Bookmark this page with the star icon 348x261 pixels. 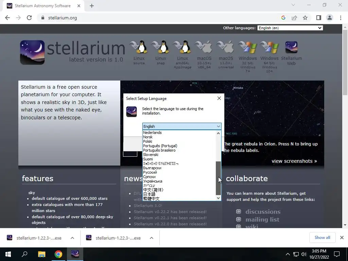[x=305, y=18]
